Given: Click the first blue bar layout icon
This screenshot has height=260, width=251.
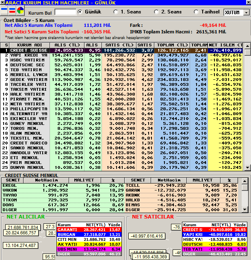Looking at the screenshot, I should tap(5, 11).
